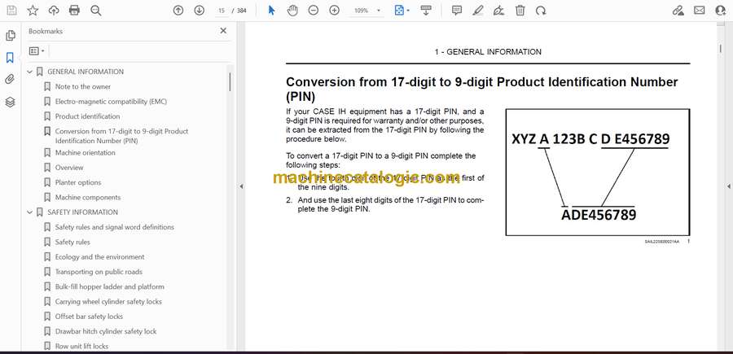733x354 pixels.
Task: Open 'Drawbar hitch cylinder safety lock' bookmark
Action: tap(106, 331)
